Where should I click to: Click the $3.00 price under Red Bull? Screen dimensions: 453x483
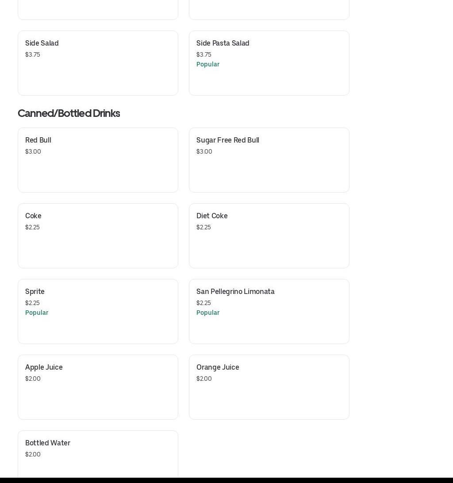33,151
